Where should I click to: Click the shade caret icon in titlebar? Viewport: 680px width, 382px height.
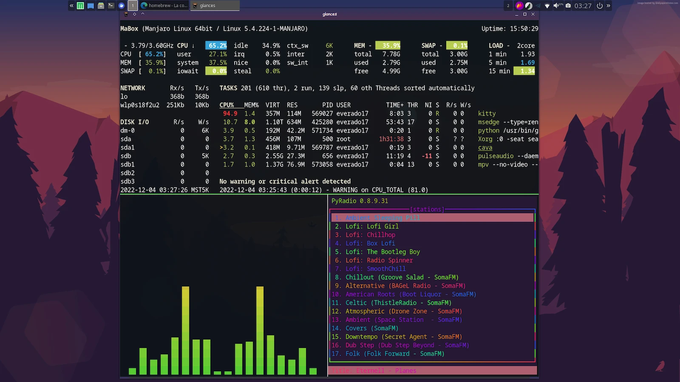coord(143,14)
